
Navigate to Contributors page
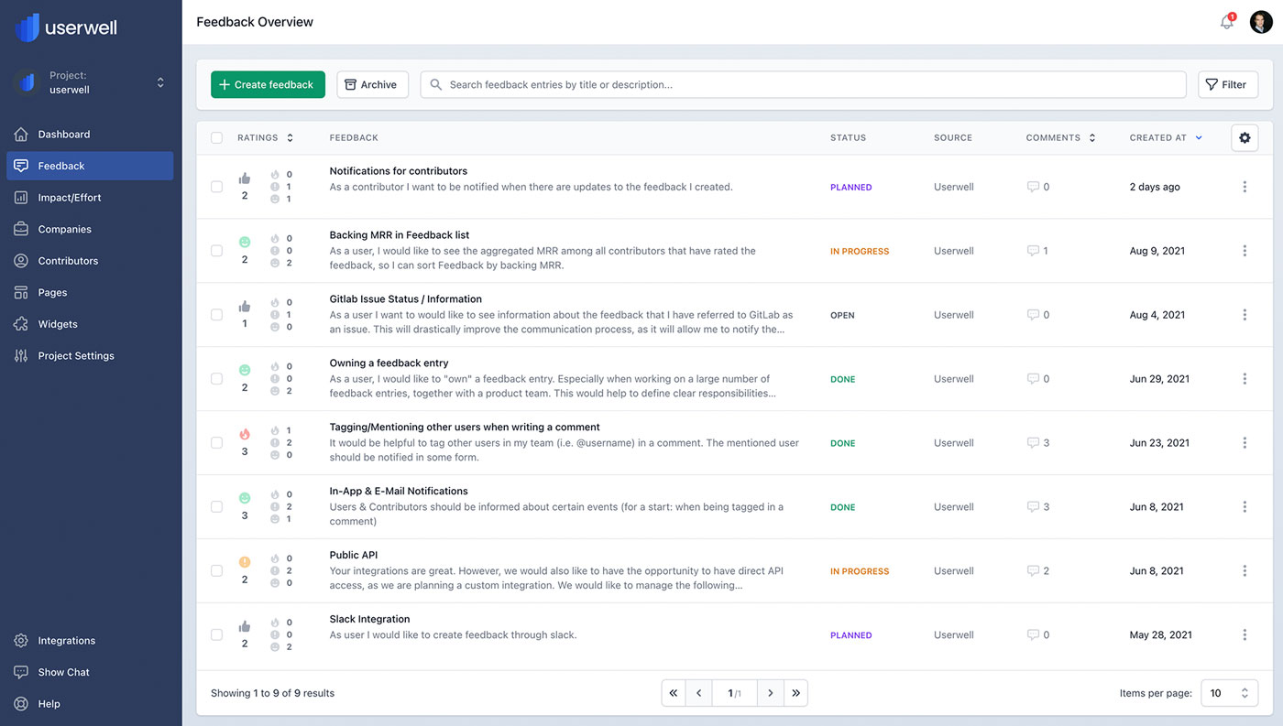(x=68, y=261)
